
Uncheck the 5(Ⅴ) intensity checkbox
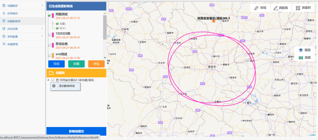point(57,28)
